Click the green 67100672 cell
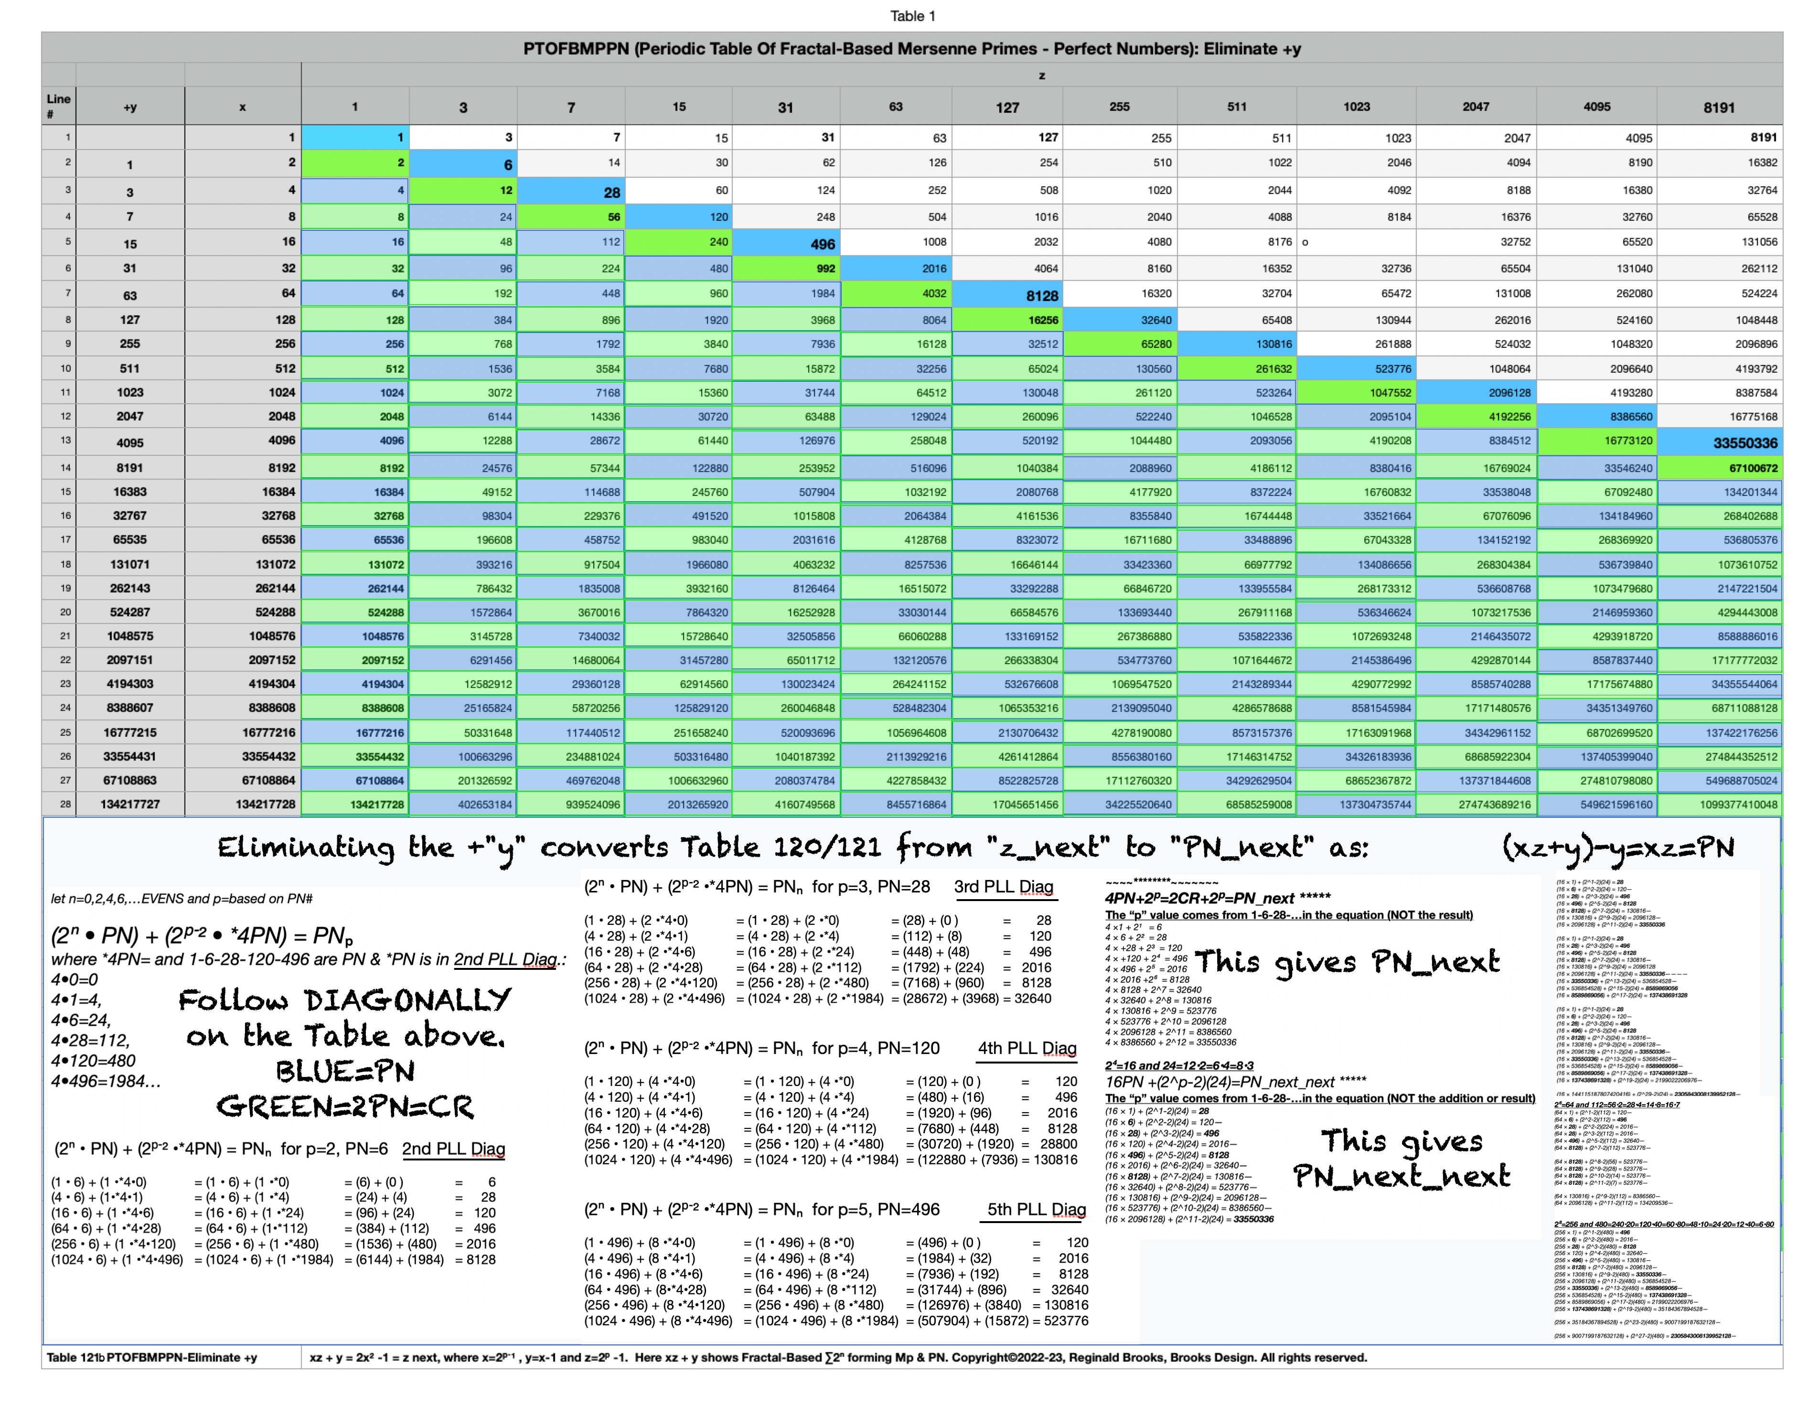Viewport: 1819px width, 1418px height. tap(1719, 468)
